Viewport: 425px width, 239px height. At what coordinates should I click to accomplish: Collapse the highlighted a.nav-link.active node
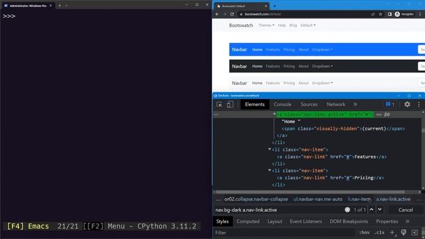pos(274,114)
